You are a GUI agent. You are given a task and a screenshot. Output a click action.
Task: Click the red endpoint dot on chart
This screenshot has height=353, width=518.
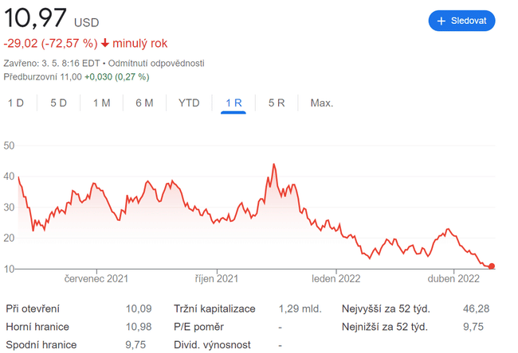click(492, 266)
